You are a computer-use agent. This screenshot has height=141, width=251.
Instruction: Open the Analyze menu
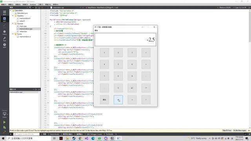(x=33, y=4)
